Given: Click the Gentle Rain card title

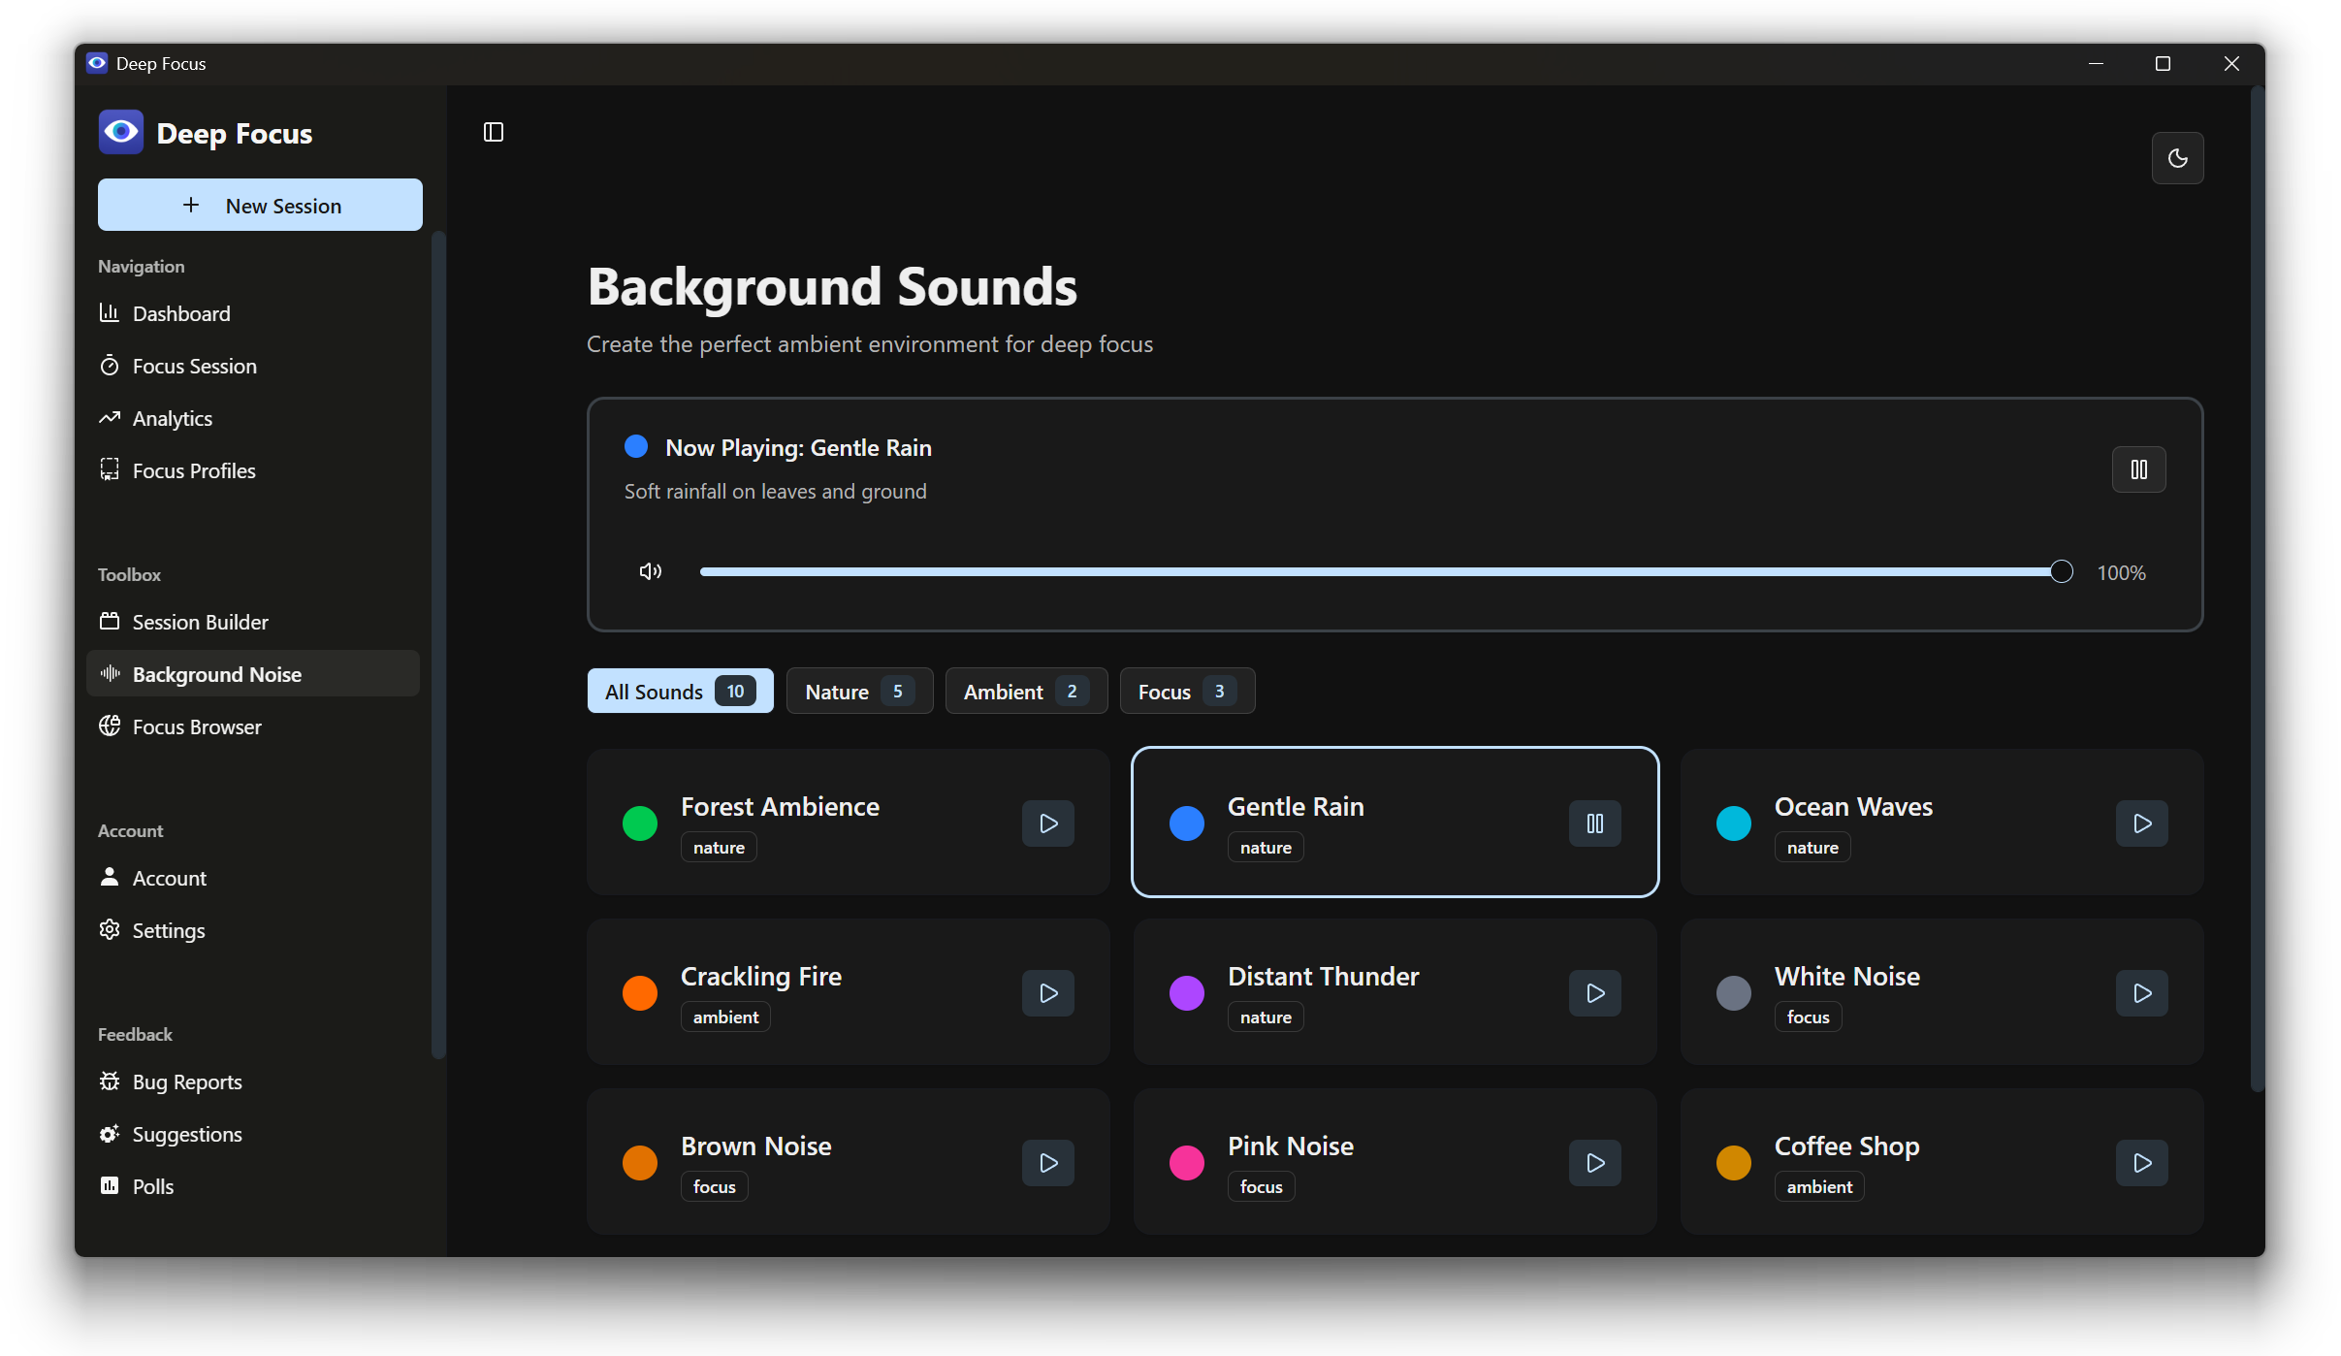Looking at the screenshot, I should (x=1296, y=806).
